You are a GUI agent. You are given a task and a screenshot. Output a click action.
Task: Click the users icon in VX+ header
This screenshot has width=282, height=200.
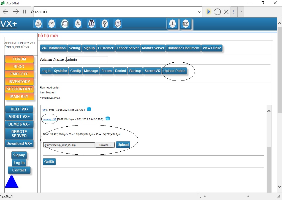pos(39,24)
